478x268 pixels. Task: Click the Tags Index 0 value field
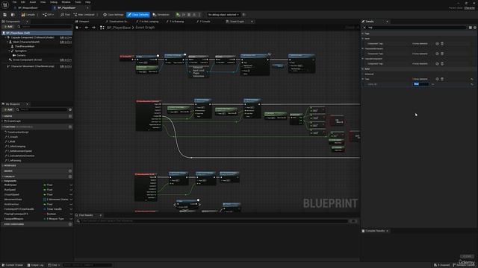click(420, 84)
